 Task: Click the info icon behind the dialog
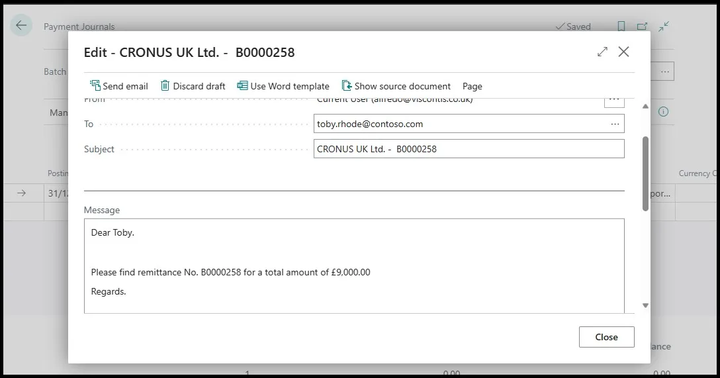coord(663,112)
